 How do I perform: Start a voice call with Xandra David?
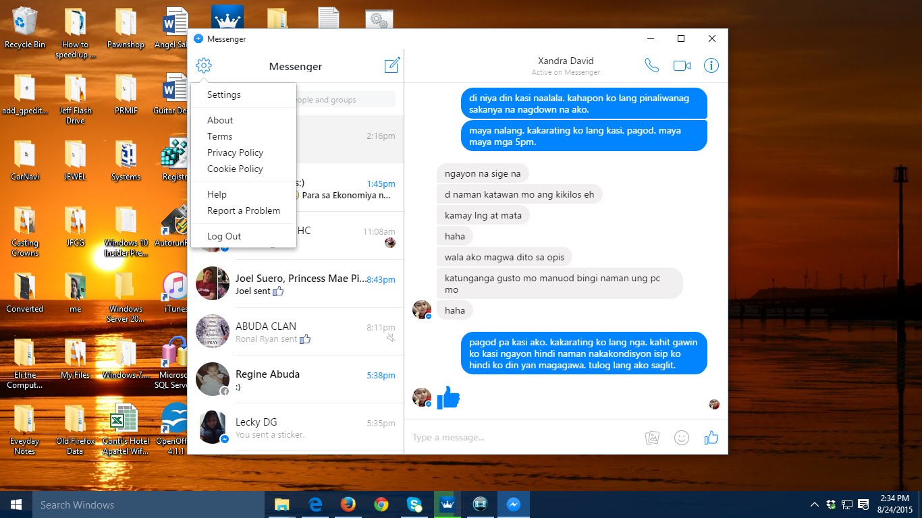click(651, 65)
